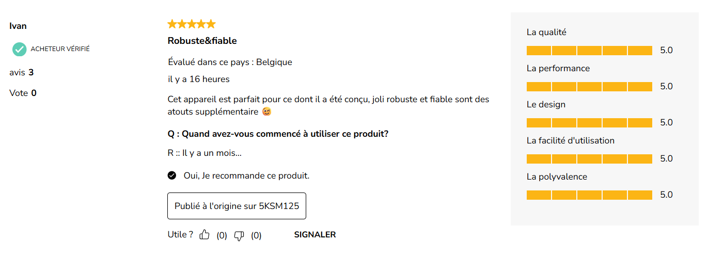Click the Le design rating bar
The image size is (708, 257).
pyautogui.click(x=589, y=123)
